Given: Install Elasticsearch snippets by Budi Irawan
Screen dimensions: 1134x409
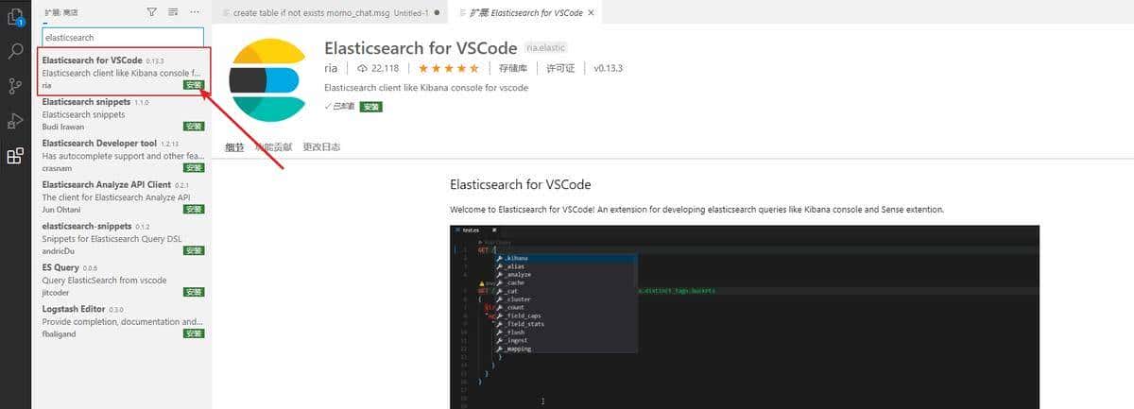Looking at the screenshot, I should [x=194, y=126].
